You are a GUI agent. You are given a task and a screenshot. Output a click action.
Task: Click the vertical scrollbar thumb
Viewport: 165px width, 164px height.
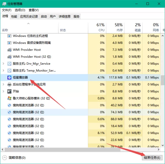tap(163, 80)
